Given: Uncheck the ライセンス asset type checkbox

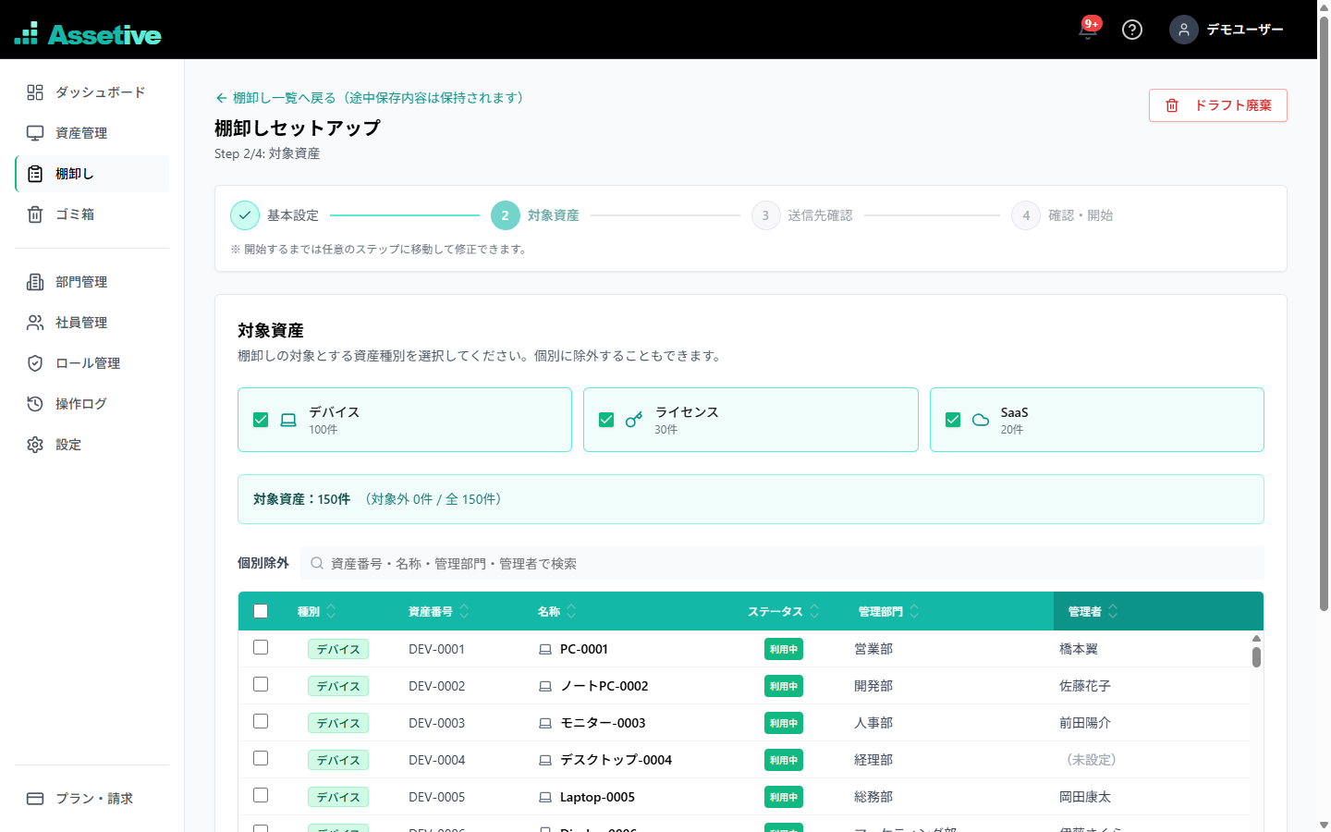Looking at the screenshot, I should pyautogui.click(x=606, y=420).
